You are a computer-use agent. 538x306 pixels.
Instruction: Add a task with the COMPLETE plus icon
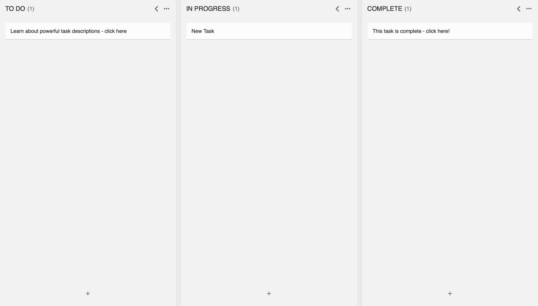pyautogui.click(x=450, y=293)
